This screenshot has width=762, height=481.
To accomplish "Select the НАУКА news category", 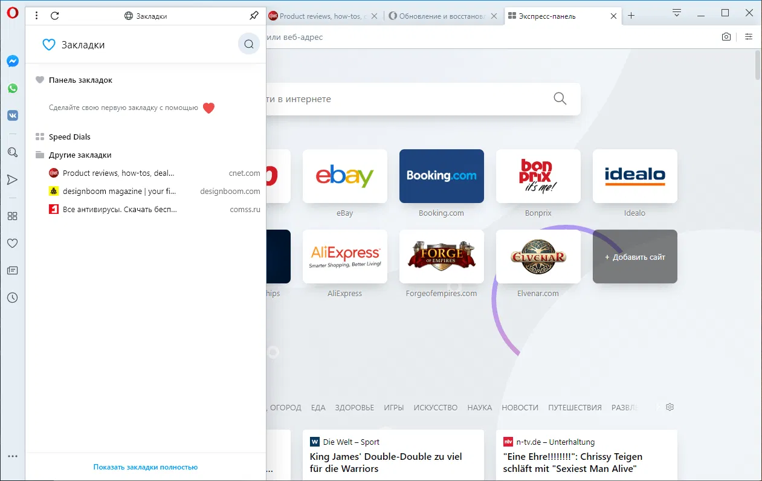I will 480,408.
